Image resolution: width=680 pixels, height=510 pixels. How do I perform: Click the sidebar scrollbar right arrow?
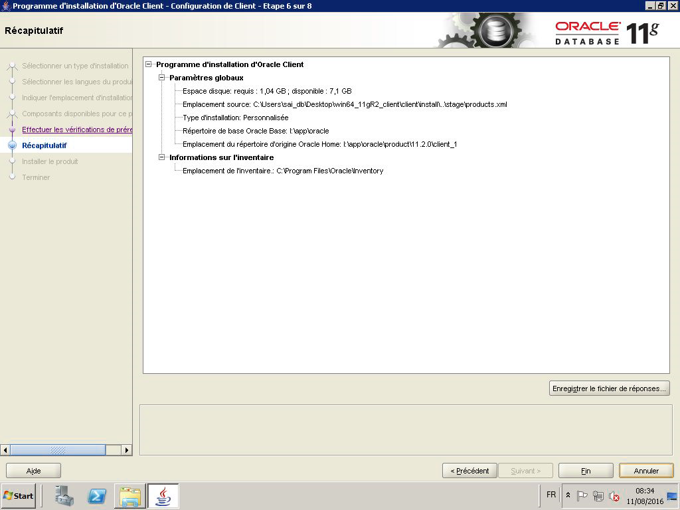[127, 450]
